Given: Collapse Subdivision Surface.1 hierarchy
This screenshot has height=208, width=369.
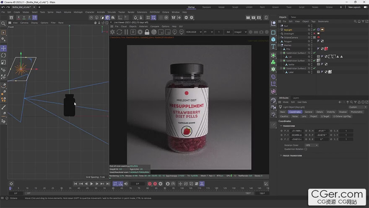Looking at the screenshot, I should [x=281, y=53].
